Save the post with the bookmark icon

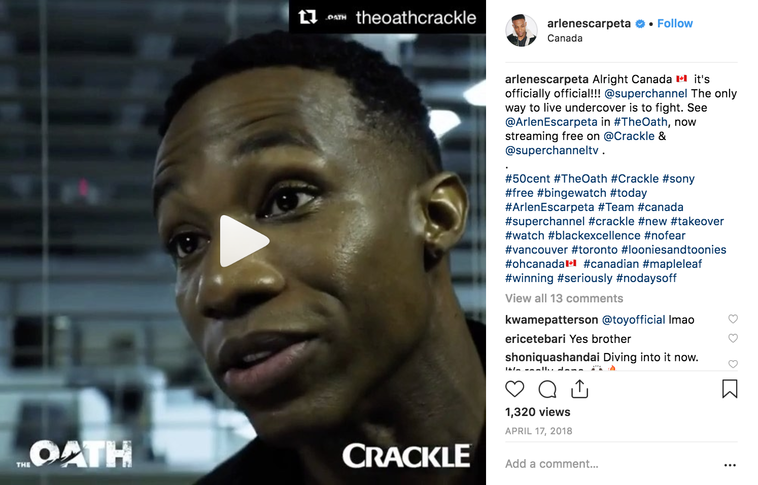(730, 389)
